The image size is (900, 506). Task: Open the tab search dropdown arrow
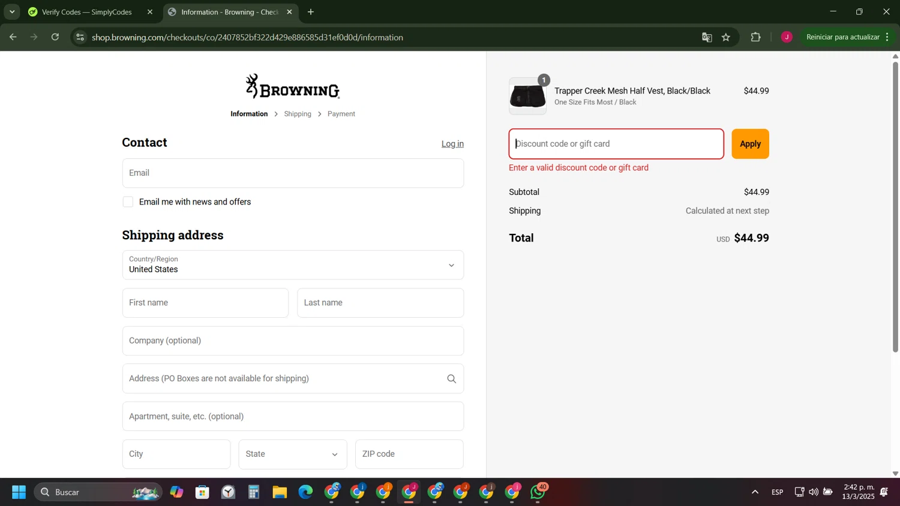coord(12,12)
